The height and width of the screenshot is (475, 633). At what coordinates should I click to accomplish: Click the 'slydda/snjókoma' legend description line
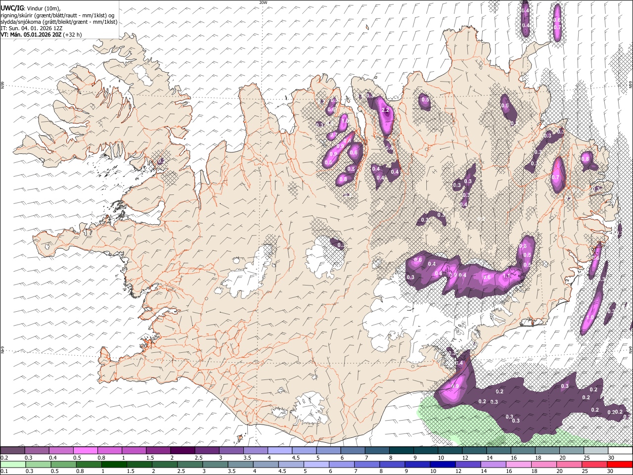click(59, 22)
